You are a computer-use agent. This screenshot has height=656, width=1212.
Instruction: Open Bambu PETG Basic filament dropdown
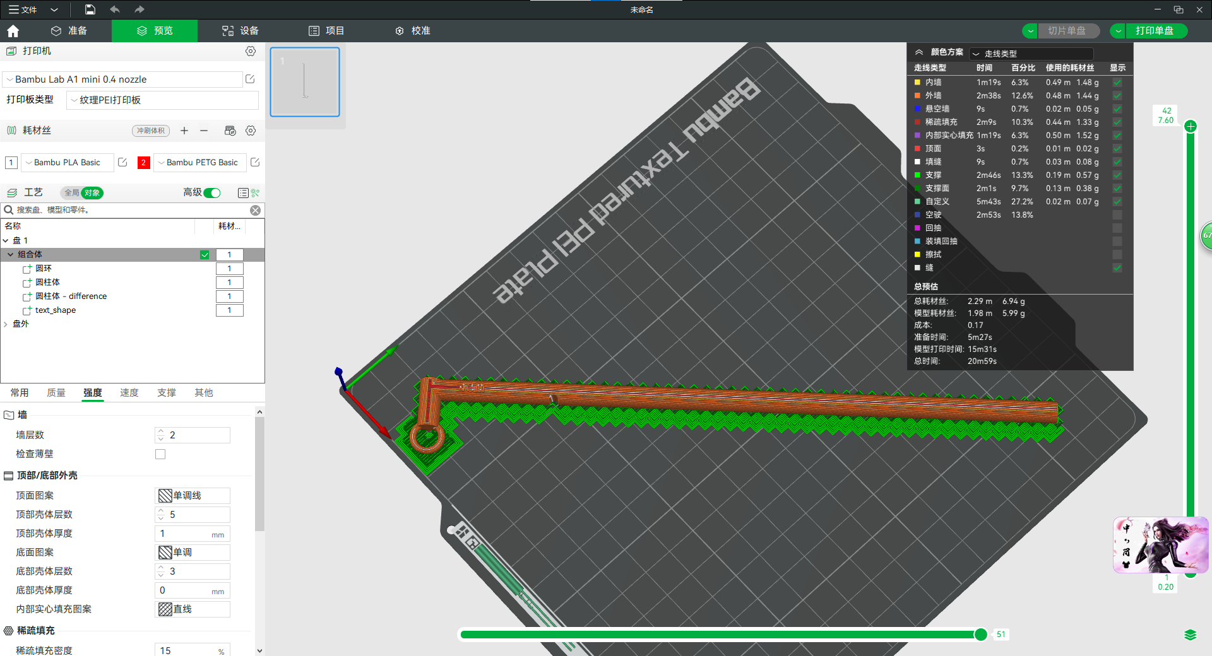[x=199, y=163]
